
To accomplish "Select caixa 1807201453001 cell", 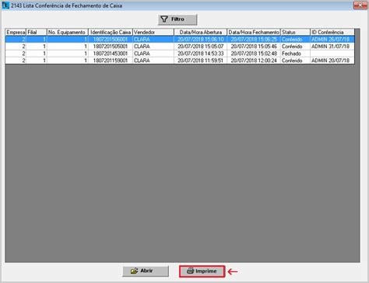I will coord(111,54).
